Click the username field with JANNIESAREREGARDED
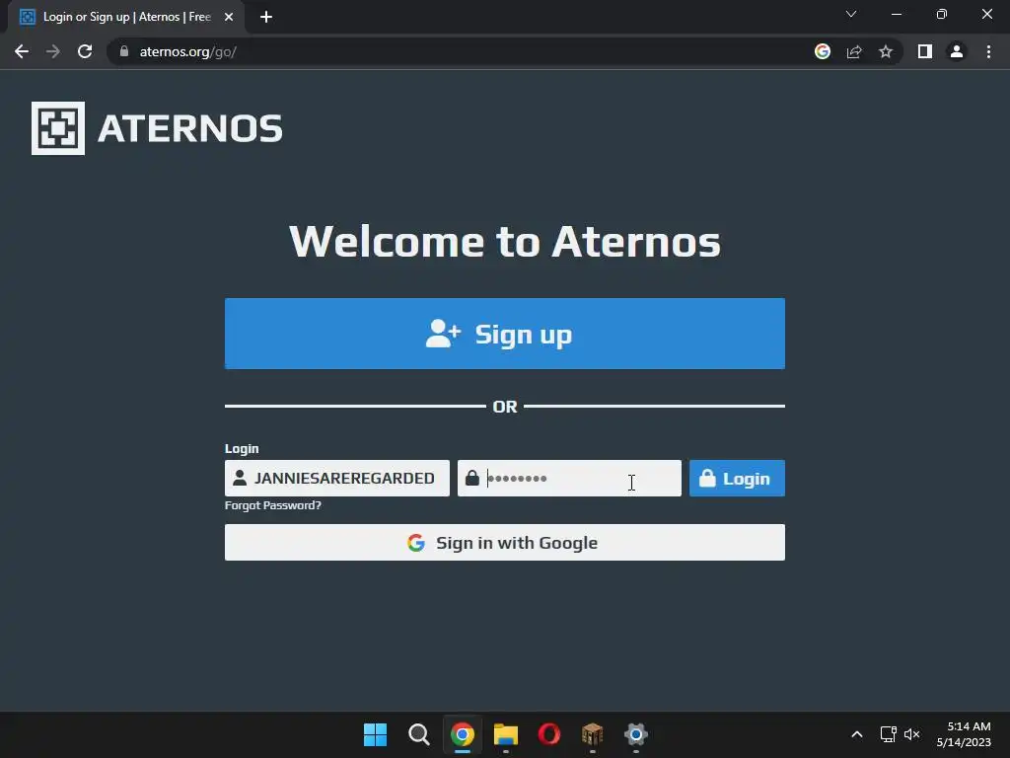Screen dimensions: 1010x758 click(x=337, y=478)
